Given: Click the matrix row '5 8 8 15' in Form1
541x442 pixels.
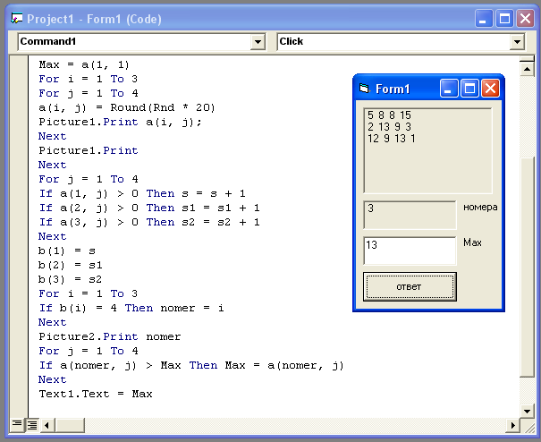Looking at the screenshot, I should coord(389,115).
